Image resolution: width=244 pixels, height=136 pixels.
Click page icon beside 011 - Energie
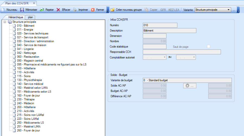(x=14, y=30)
